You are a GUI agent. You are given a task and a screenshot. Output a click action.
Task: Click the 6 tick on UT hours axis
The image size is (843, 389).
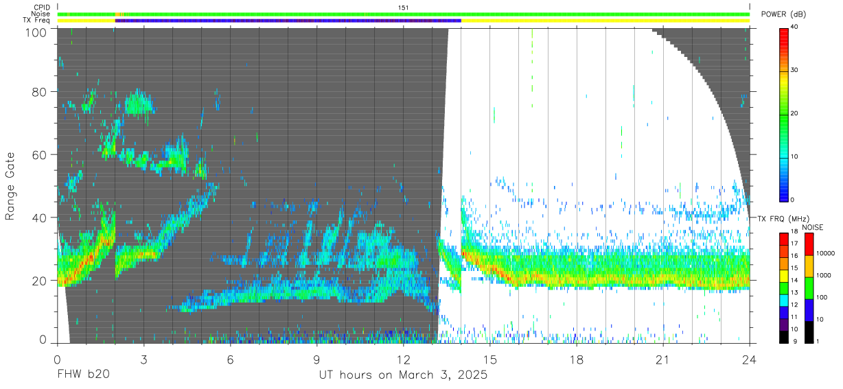(x=230, y=359)
